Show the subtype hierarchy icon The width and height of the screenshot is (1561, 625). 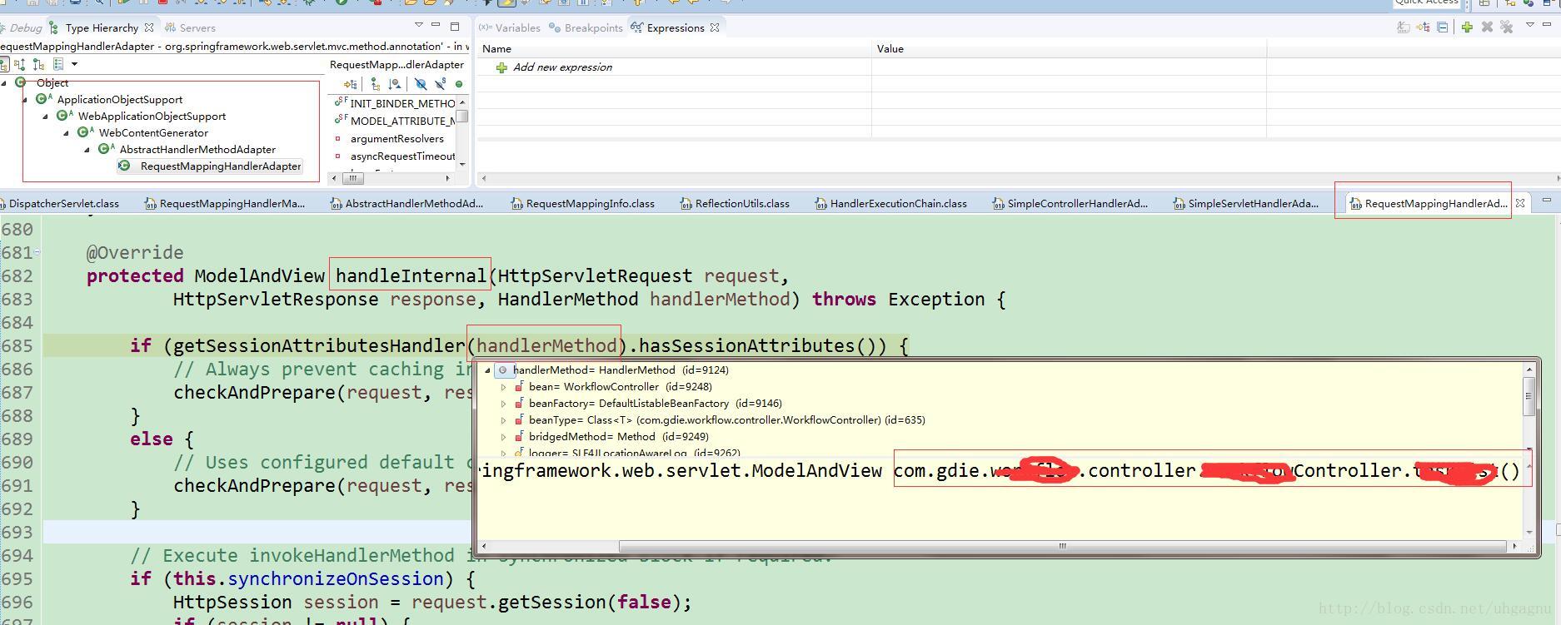(39, 64)
